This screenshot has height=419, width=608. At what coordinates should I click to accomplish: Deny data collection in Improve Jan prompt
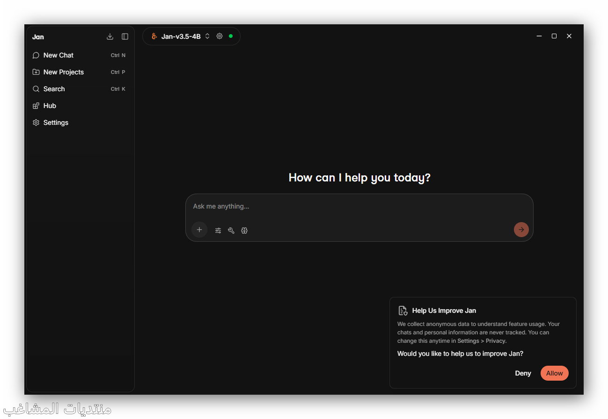pos(523,373)
